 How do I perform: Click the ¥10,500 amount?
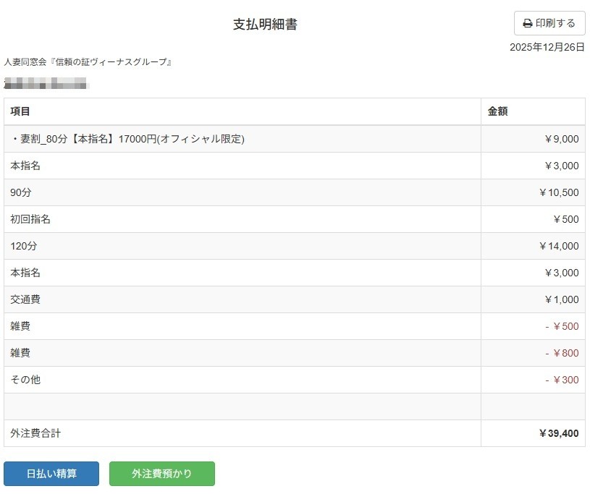point(558,192)
